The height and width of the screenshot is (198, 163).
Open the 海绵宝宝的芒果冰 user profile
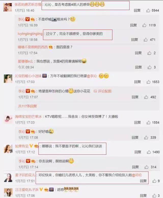[x=28, y=116]
